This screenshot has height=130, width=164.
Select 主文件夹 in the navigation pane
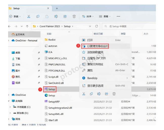24,35
